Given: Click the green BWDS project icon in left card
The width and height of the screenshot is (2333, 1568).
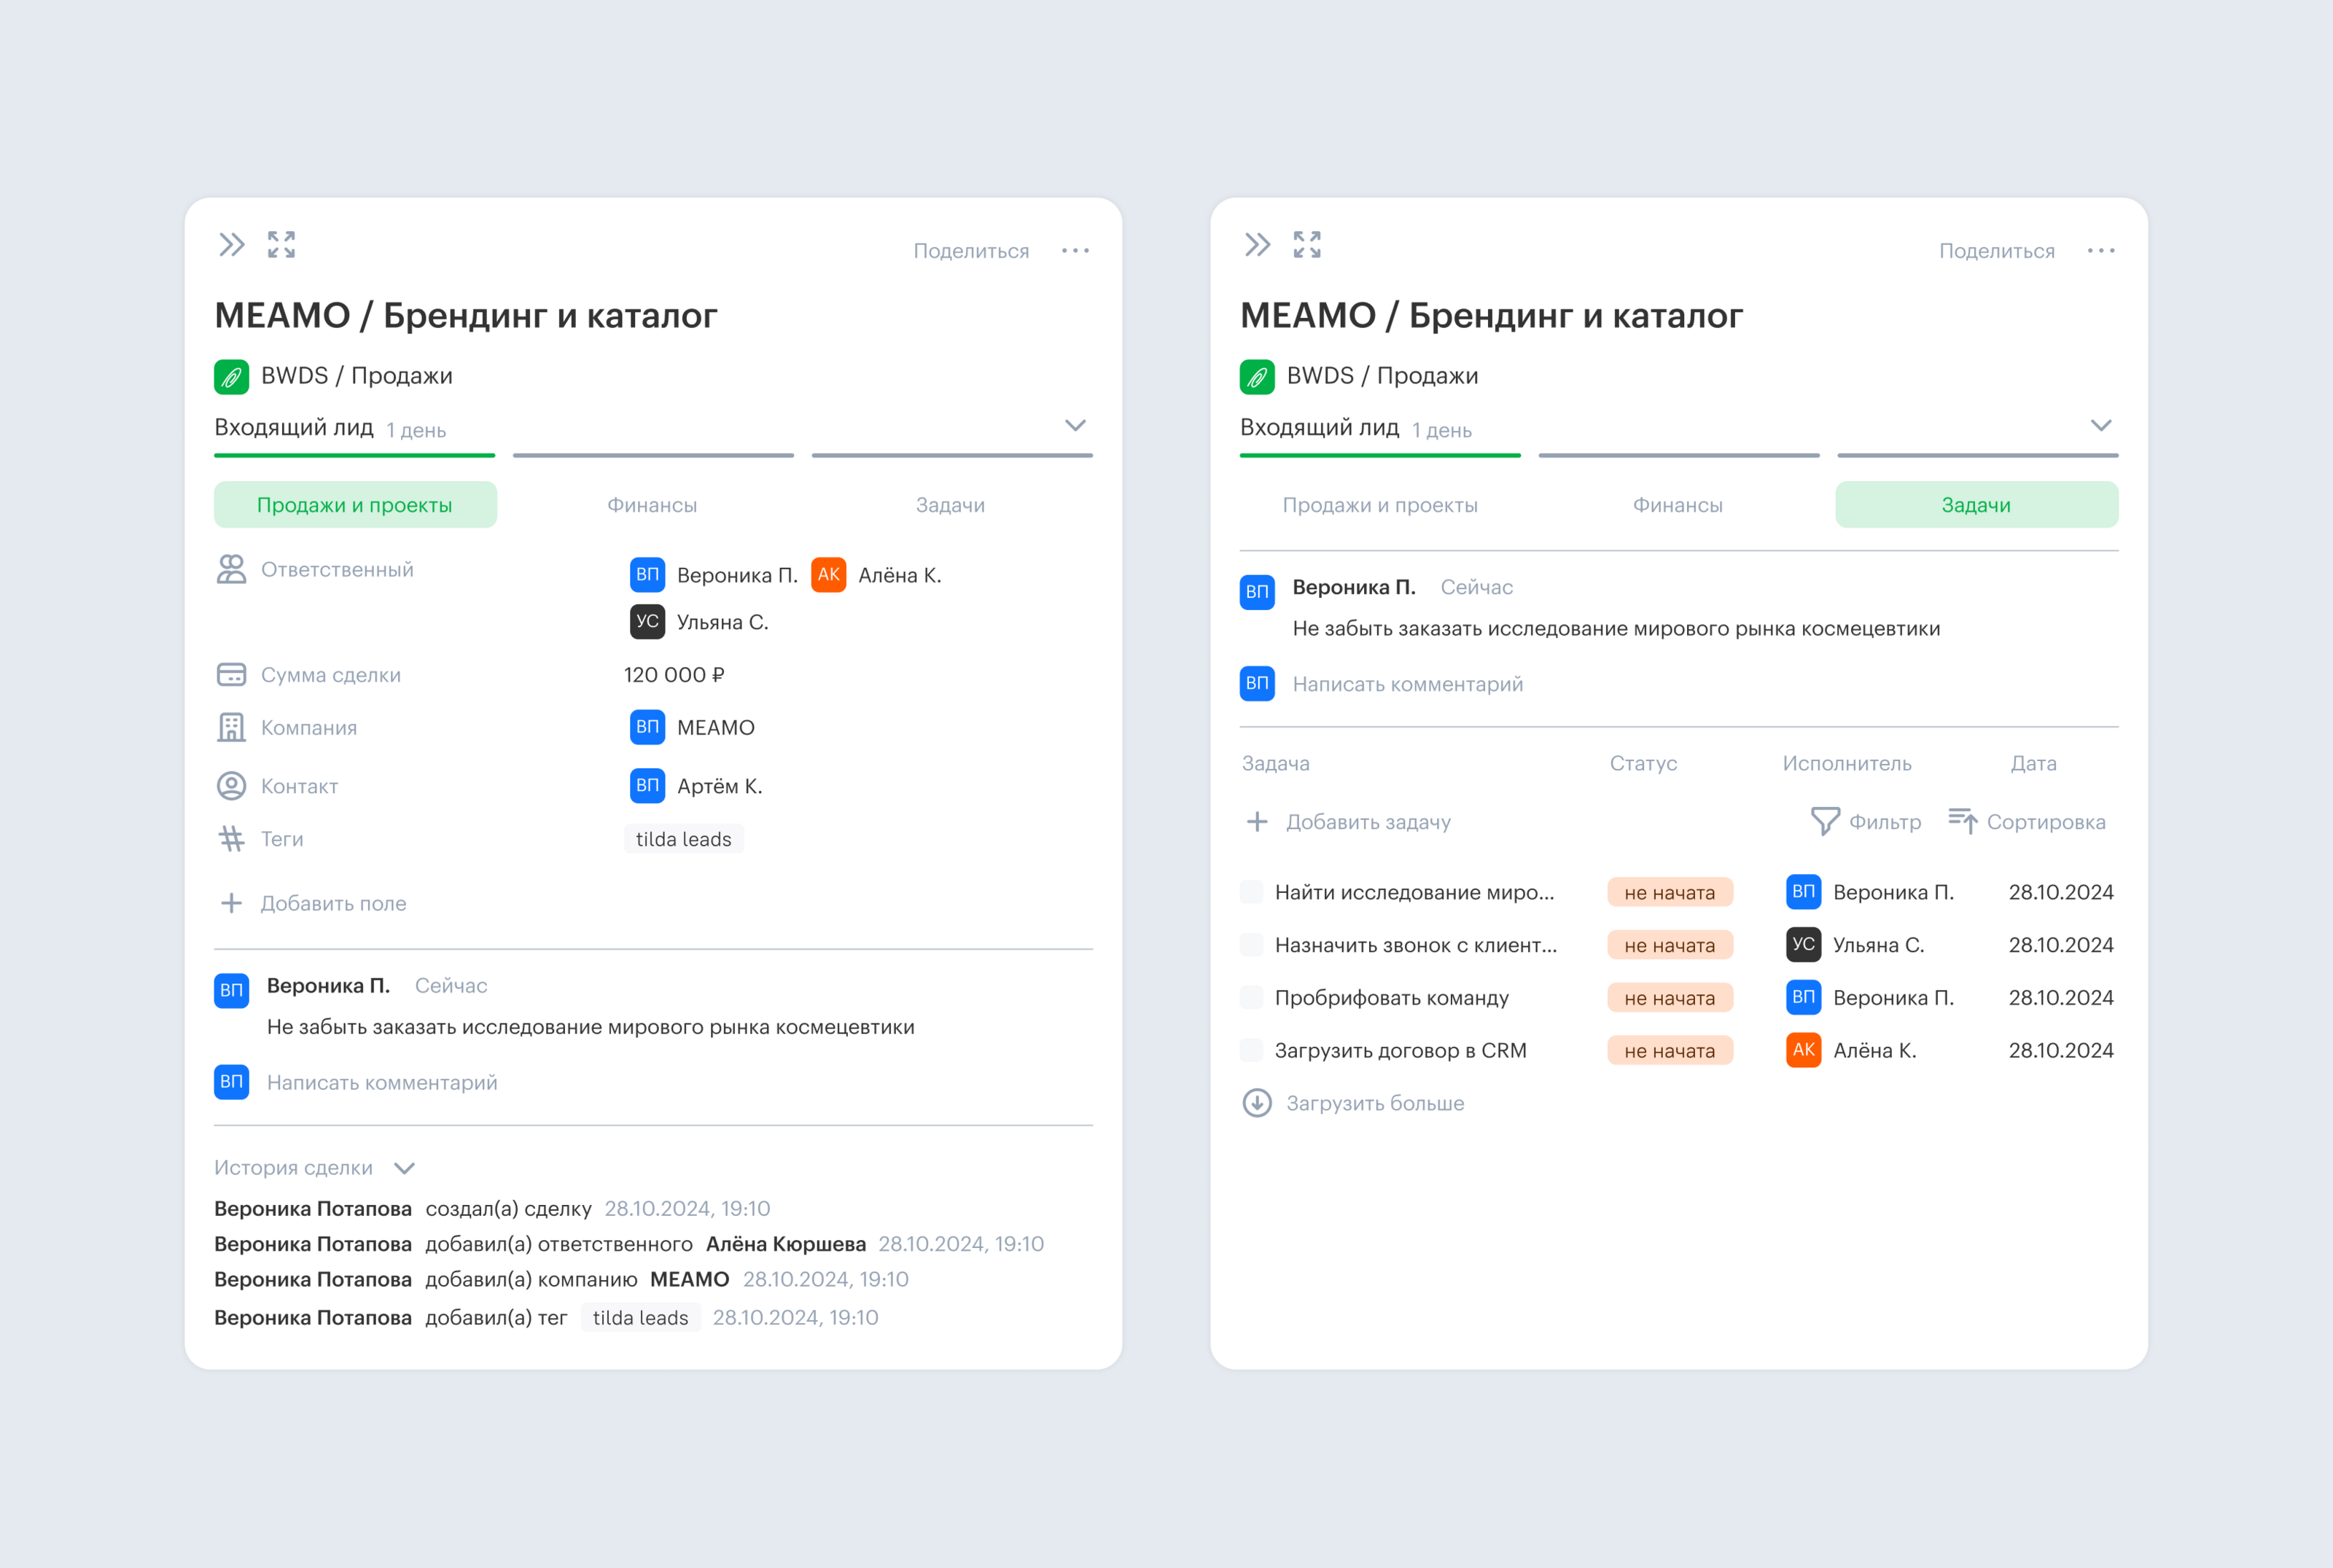Looking at the screenshot, I should click(x=231, y=376).
